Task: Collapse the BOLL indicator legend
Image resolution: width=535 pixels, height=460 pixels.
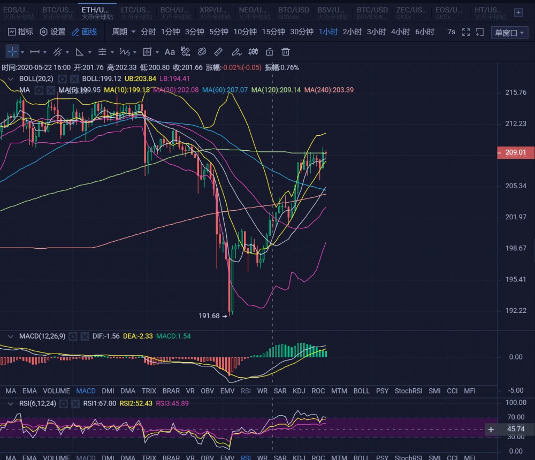Action: point(10,79)
